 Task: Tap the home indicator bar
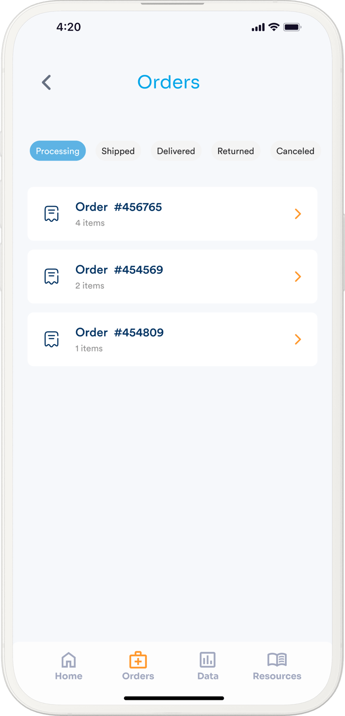tap(173, 698)
